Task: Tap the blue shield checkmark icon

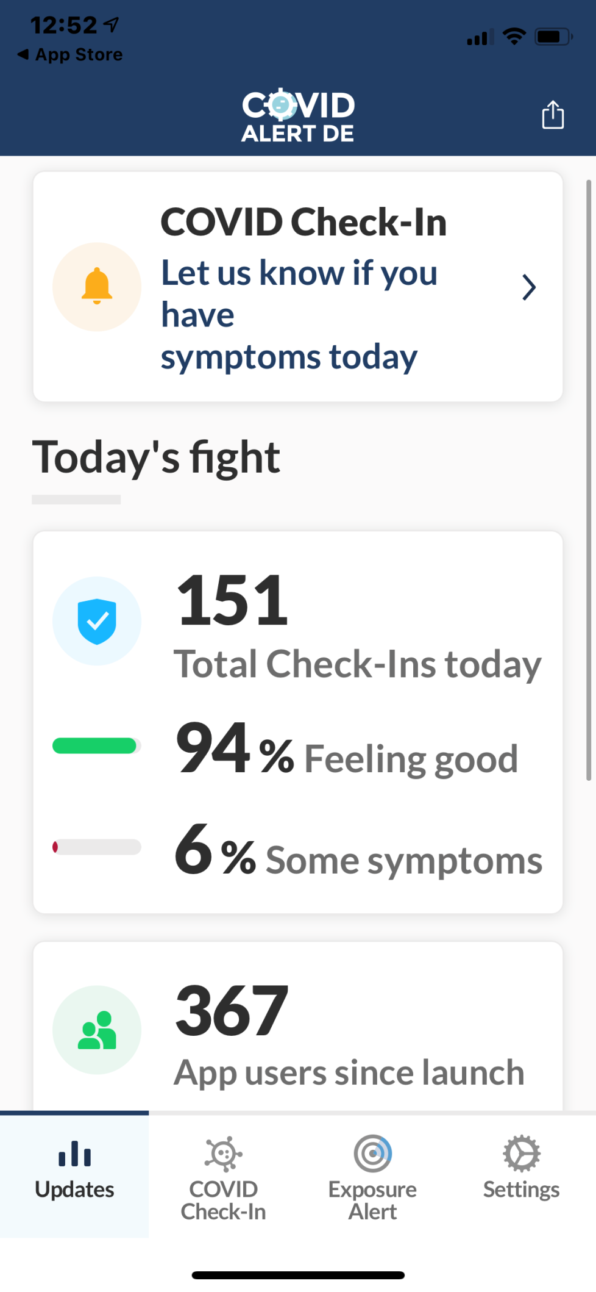Action: [97, 621]
